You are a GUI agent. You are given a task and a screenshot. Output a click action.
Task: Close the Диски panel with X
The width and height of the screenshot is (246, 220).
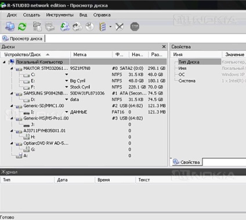click(164, 46)
